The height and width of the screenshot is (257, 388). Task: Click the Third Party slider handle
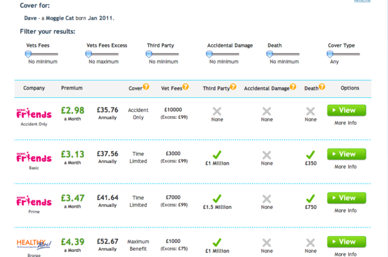(149, 54)
